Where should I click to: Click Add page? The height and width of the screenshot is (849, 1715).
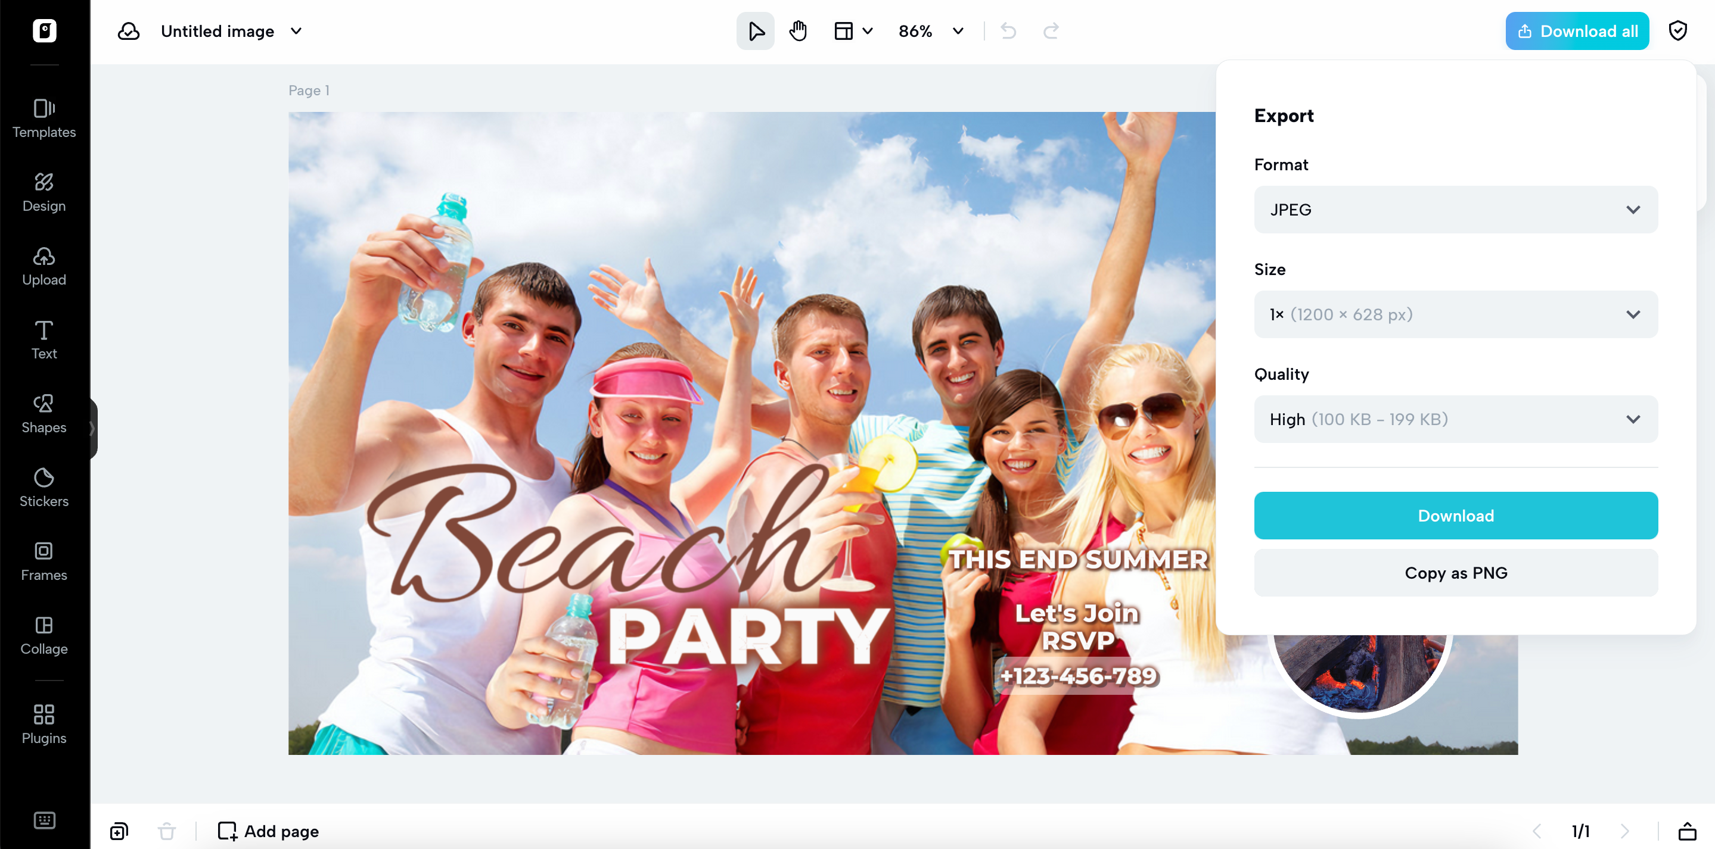[x=268, y=831]
